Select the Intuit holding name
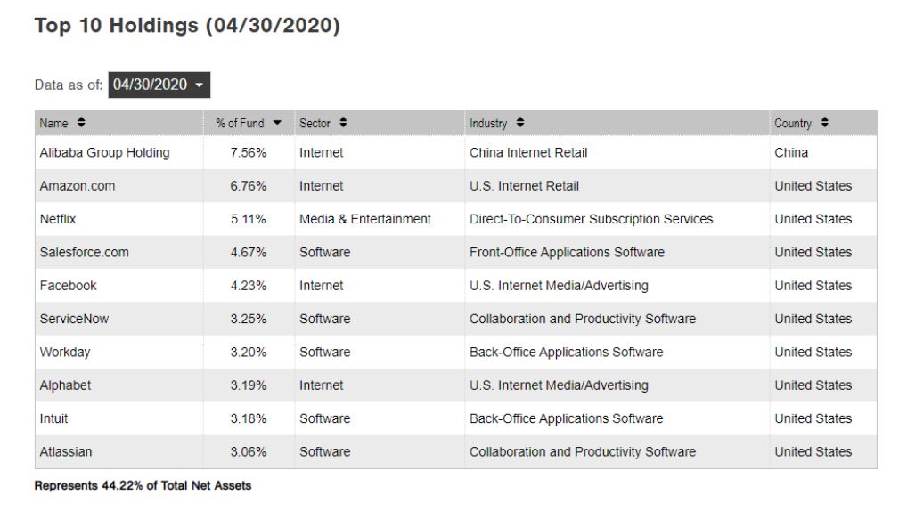Viewport: 907px width, 511px height. pyautogui.click(x=53, y=418)
